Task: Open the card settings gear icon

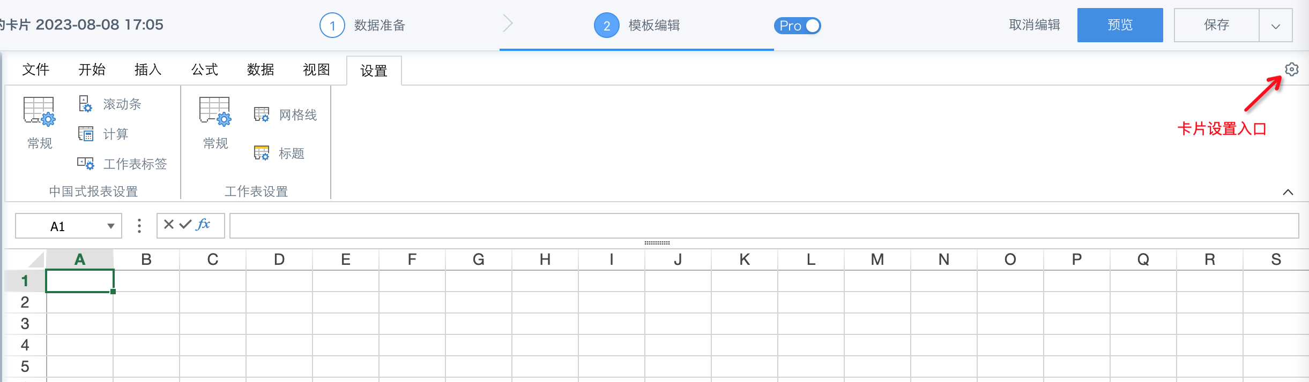Action: coord(1291,70)
